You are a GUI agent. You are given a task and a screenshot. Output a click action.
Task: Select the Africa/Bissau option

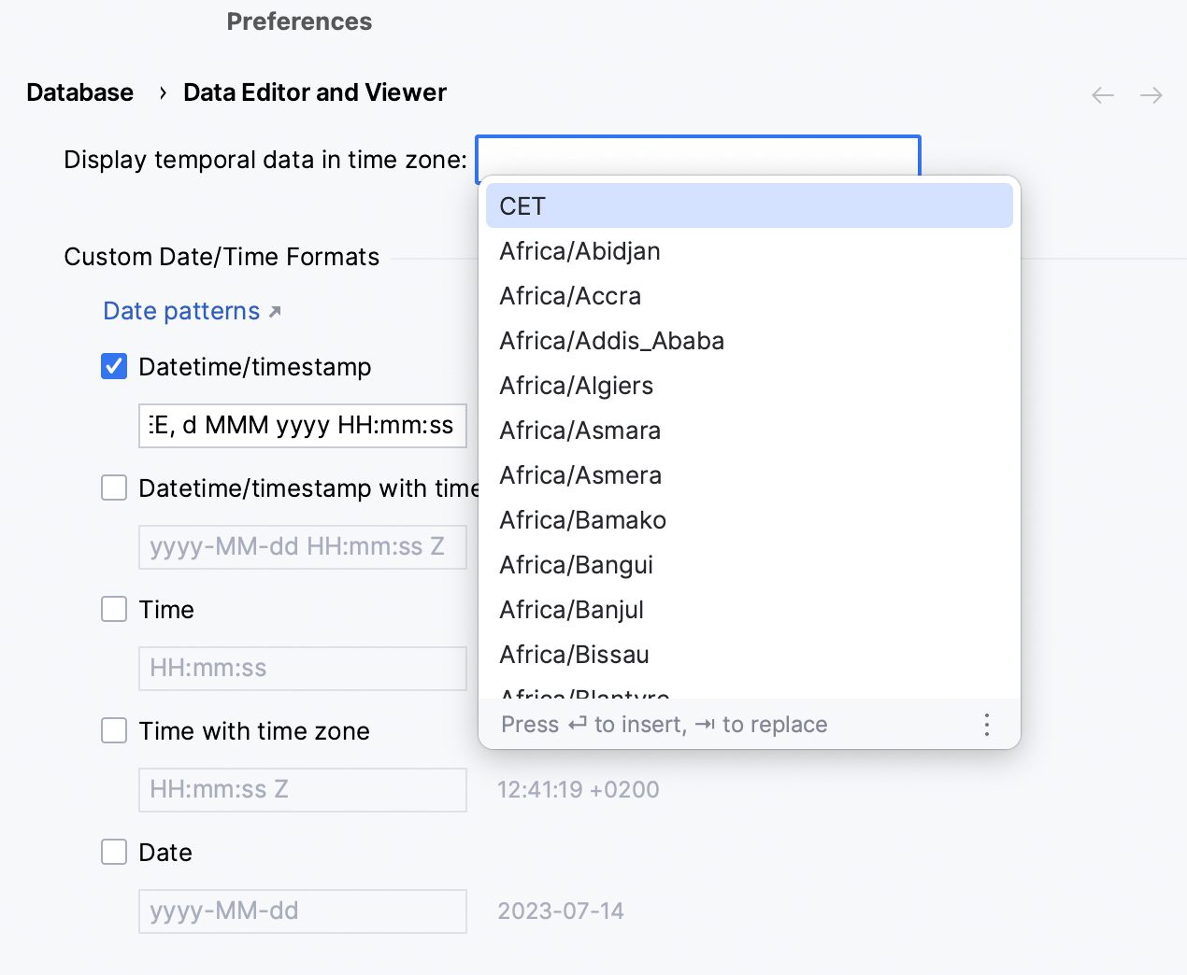(574, 655)
